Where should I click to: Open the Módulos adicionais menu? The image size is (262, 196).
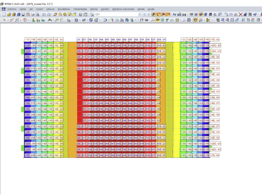[x=123, y=9]
